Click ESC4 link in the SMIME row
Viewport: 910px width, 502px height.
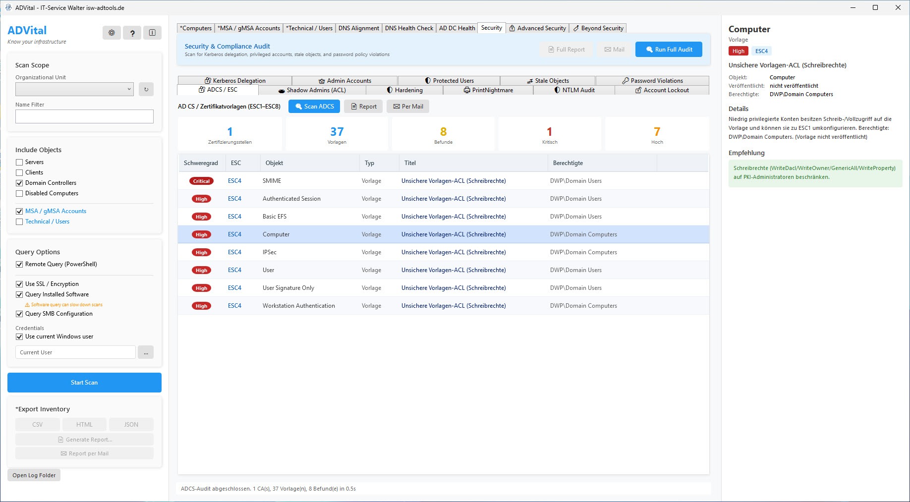point(234,181)
